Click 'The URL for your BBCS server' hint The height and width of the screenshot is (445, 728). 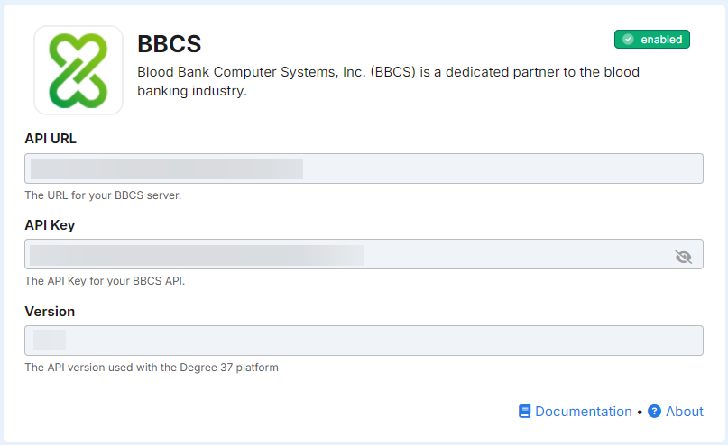click(103, 195)
